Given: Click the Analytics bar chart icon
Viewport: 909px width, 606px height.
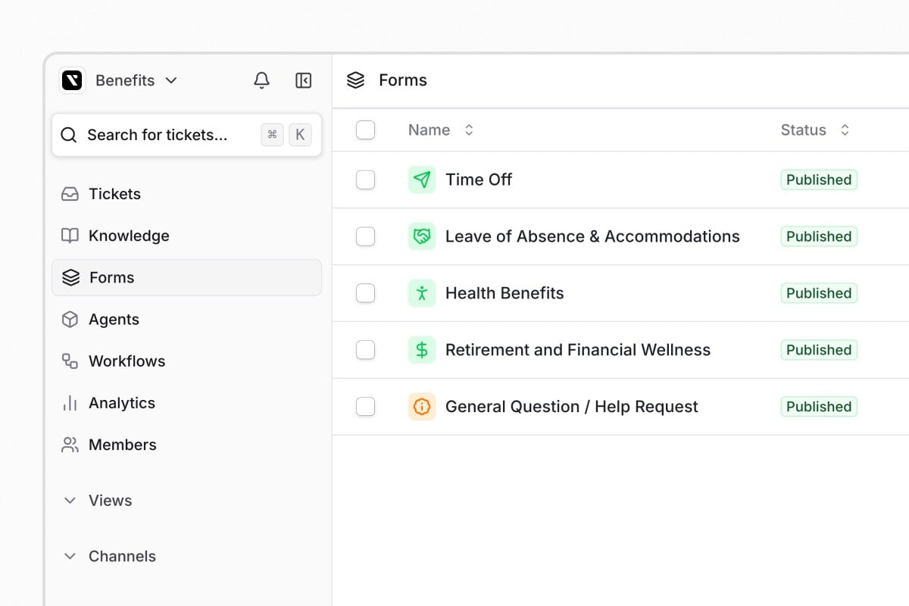Looking at the screenshot, I should pos(70,403).
